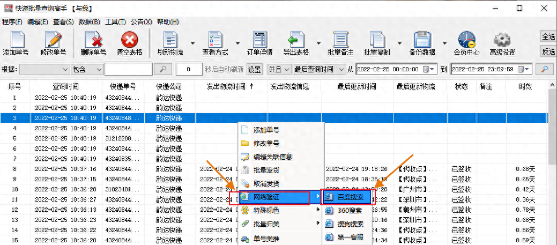Click the 设置 auto-refresh button

[x=255, y=70]
